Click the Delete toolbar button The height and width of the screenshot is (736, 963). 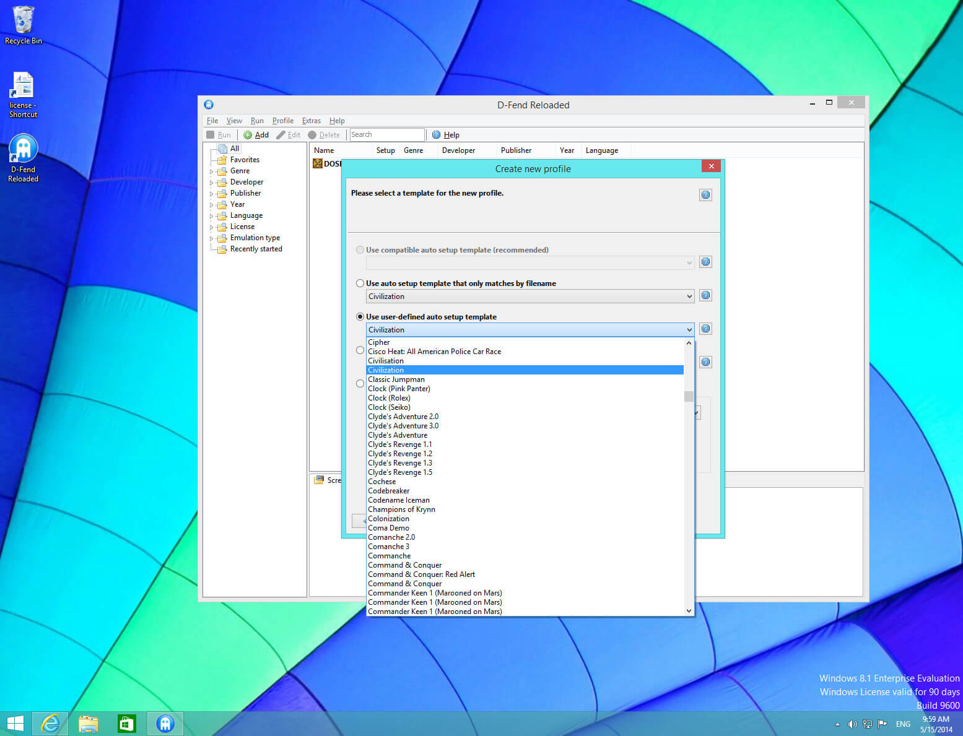click(324, 135)
